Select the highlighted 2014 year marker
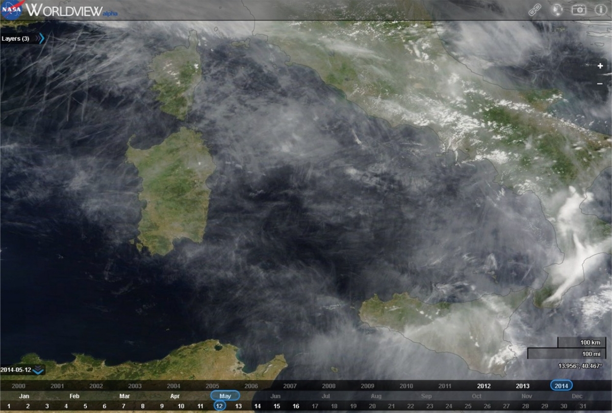 (x=561, y=386)
